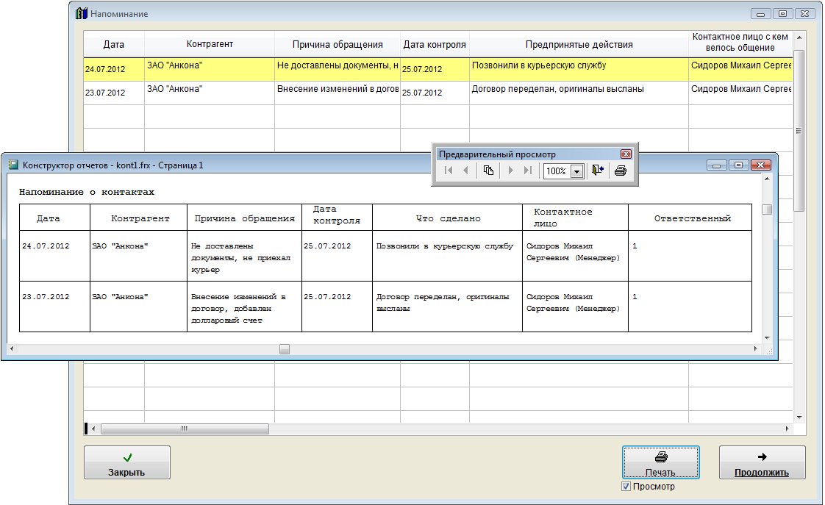
Task: Toggle the Просмотр checkbox
Action: (x=626, y=487)
